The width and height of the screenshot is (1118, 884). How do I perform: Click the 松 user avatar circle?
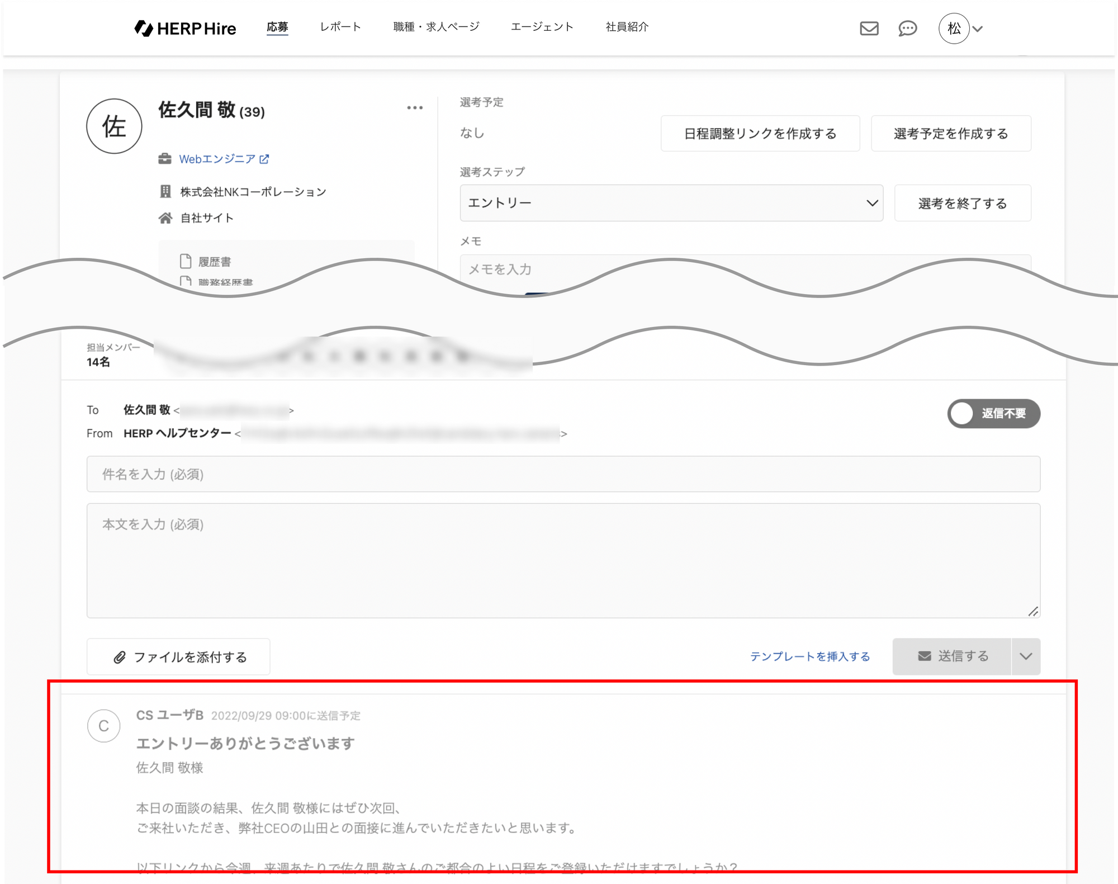click(954, 29)
